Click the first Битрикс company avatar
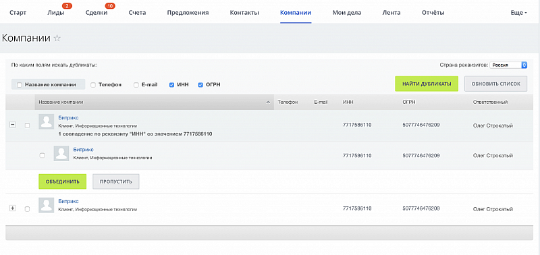Image resolution: width=540 pixels, height=255 pixels. (x=46, y=121)
